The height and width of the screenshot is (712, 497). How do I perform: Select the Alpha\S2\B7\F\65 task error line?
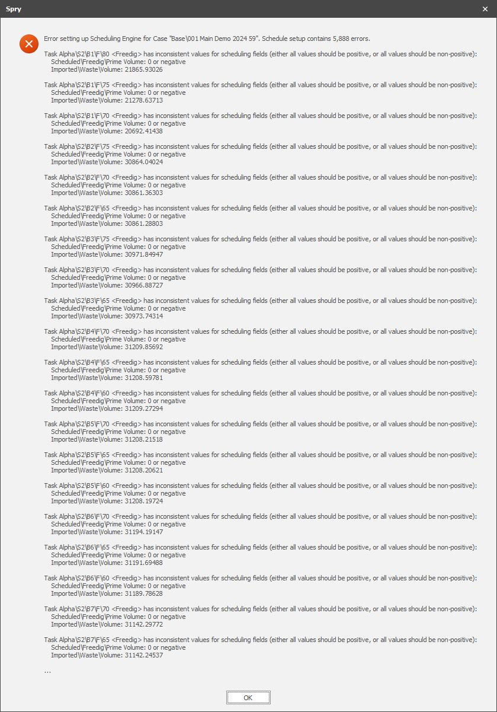(x=260, y=640)
